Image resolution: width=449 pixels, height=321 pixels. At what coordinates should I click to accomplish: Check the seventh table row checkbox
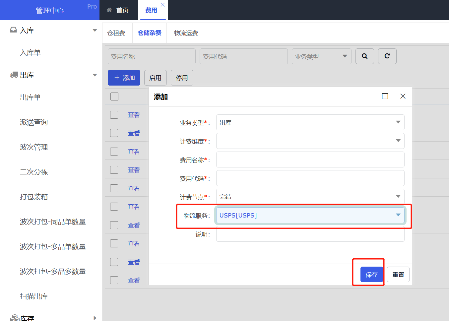click(114, 225)
